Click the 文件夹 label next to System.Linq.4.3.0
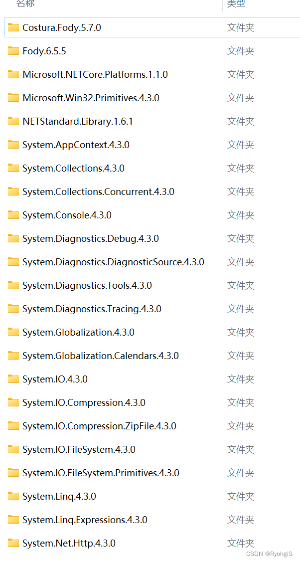Screen dimensions: 300x562 click(241, 496)
